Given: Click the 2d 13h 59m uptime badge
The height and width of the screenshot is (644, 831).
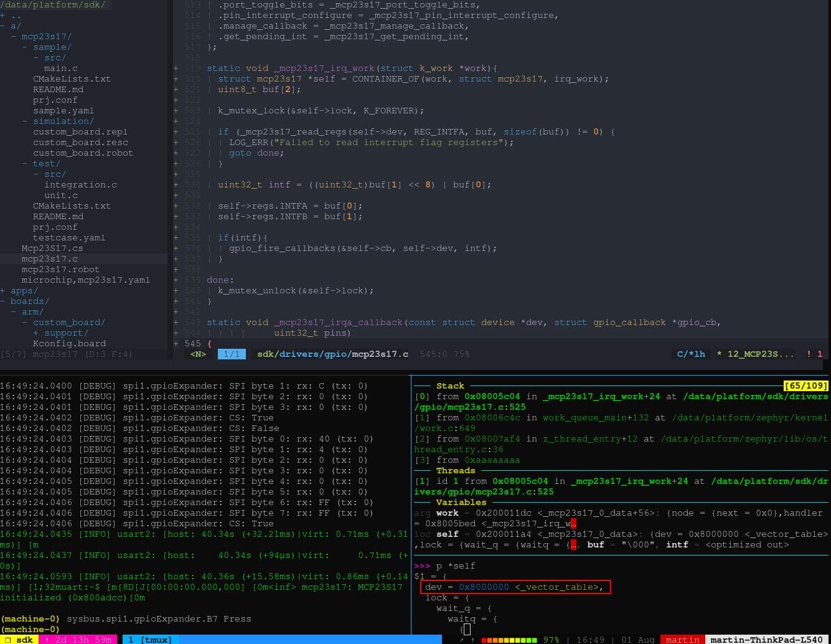Looking at the screenshot, I should pos(79,639).
